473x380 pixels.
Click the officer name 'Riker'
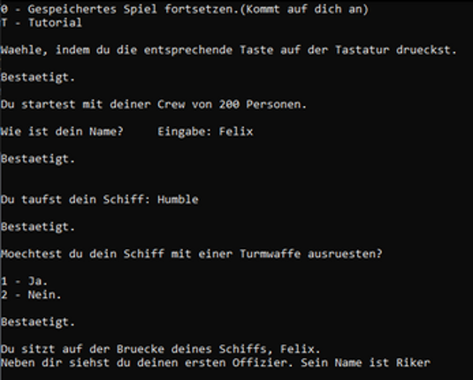click(x=413, y=362)
